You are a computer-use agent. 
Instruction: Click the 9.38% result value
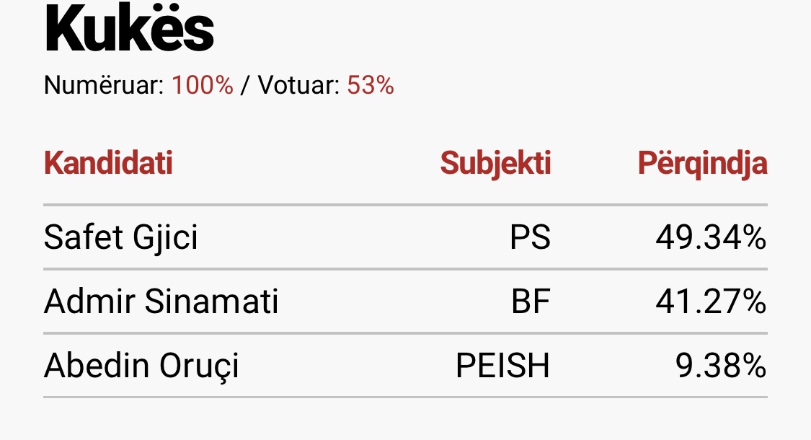coord(720,366)
